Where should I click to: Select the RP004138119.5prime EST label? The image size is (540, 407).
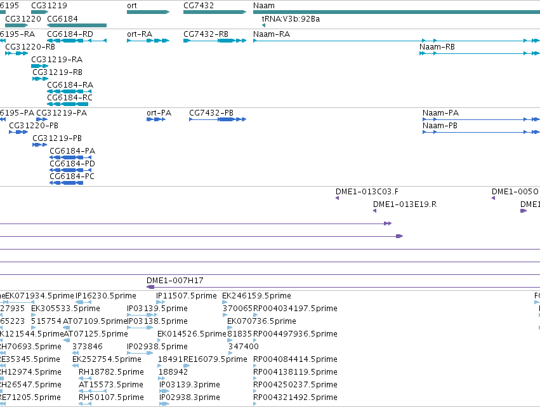pos(295,372)
